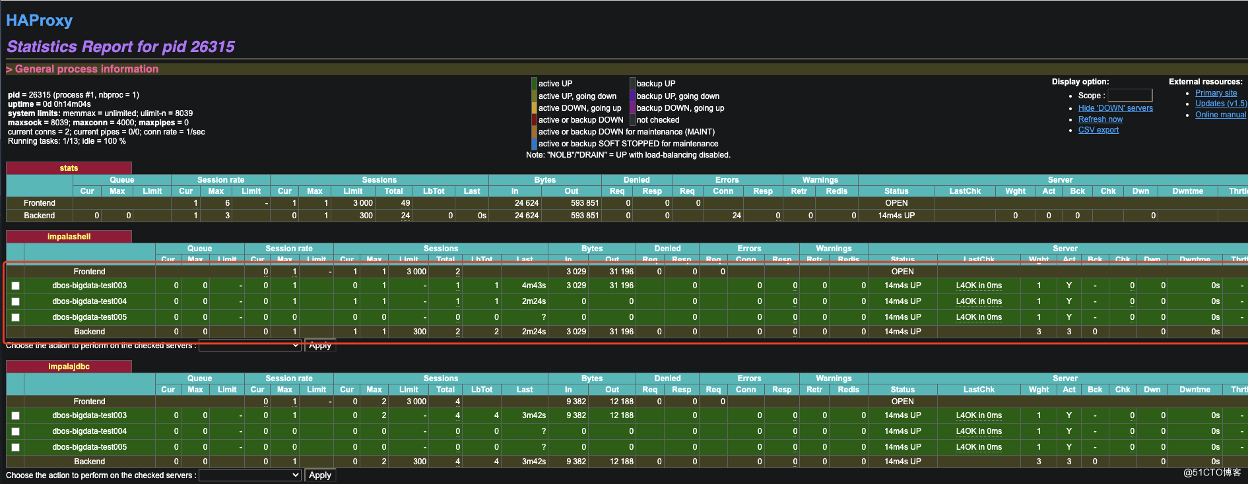Click '14m4s UP' status in stats Backend row
This screenshot has width=1248, height=484.
point(896,216)
